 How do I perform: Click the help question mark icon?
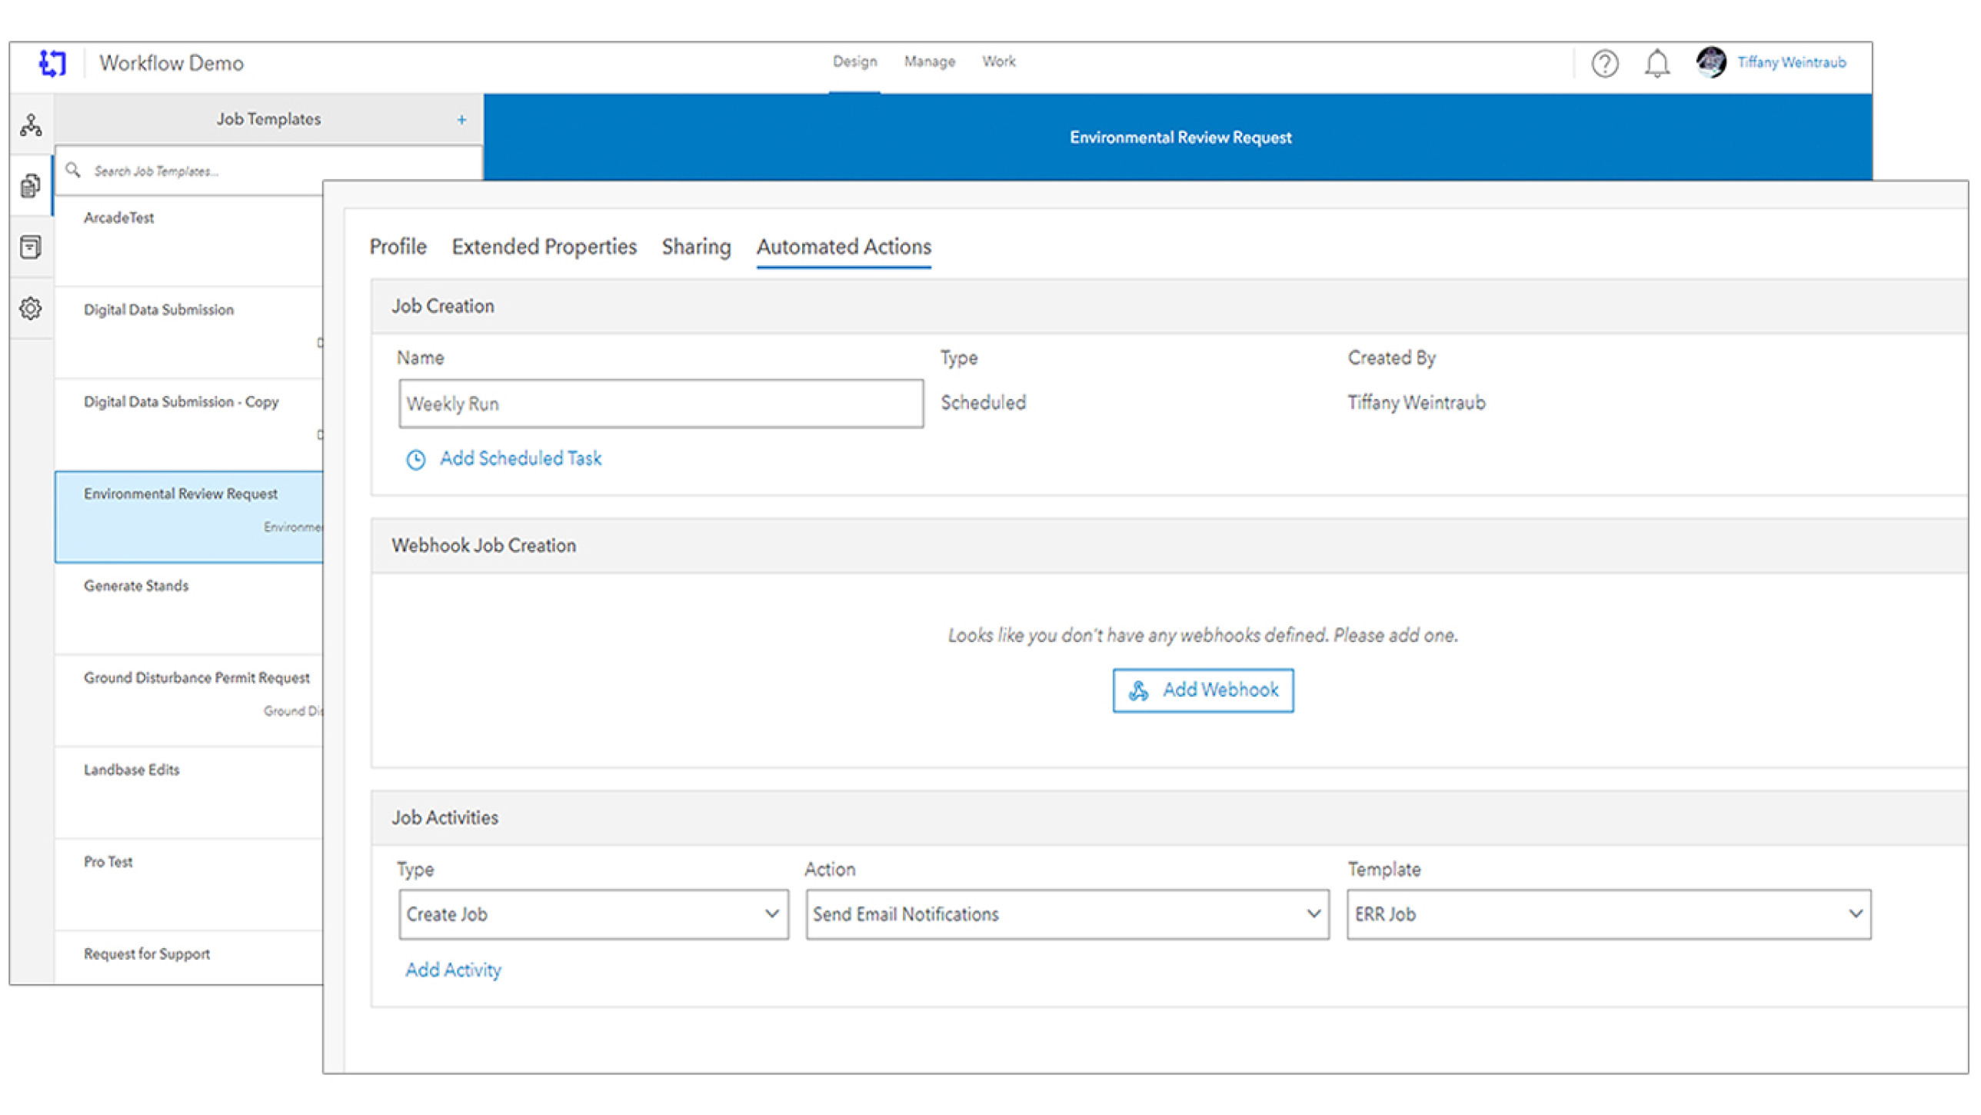pos(1604,63)
